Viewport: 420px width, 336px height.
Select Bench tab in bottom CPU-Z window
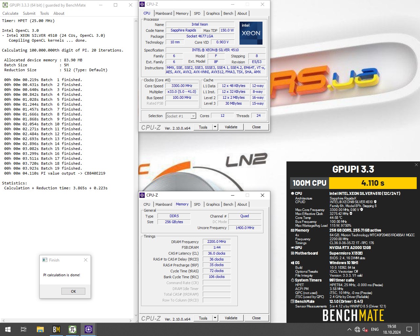tap(228, 204)
